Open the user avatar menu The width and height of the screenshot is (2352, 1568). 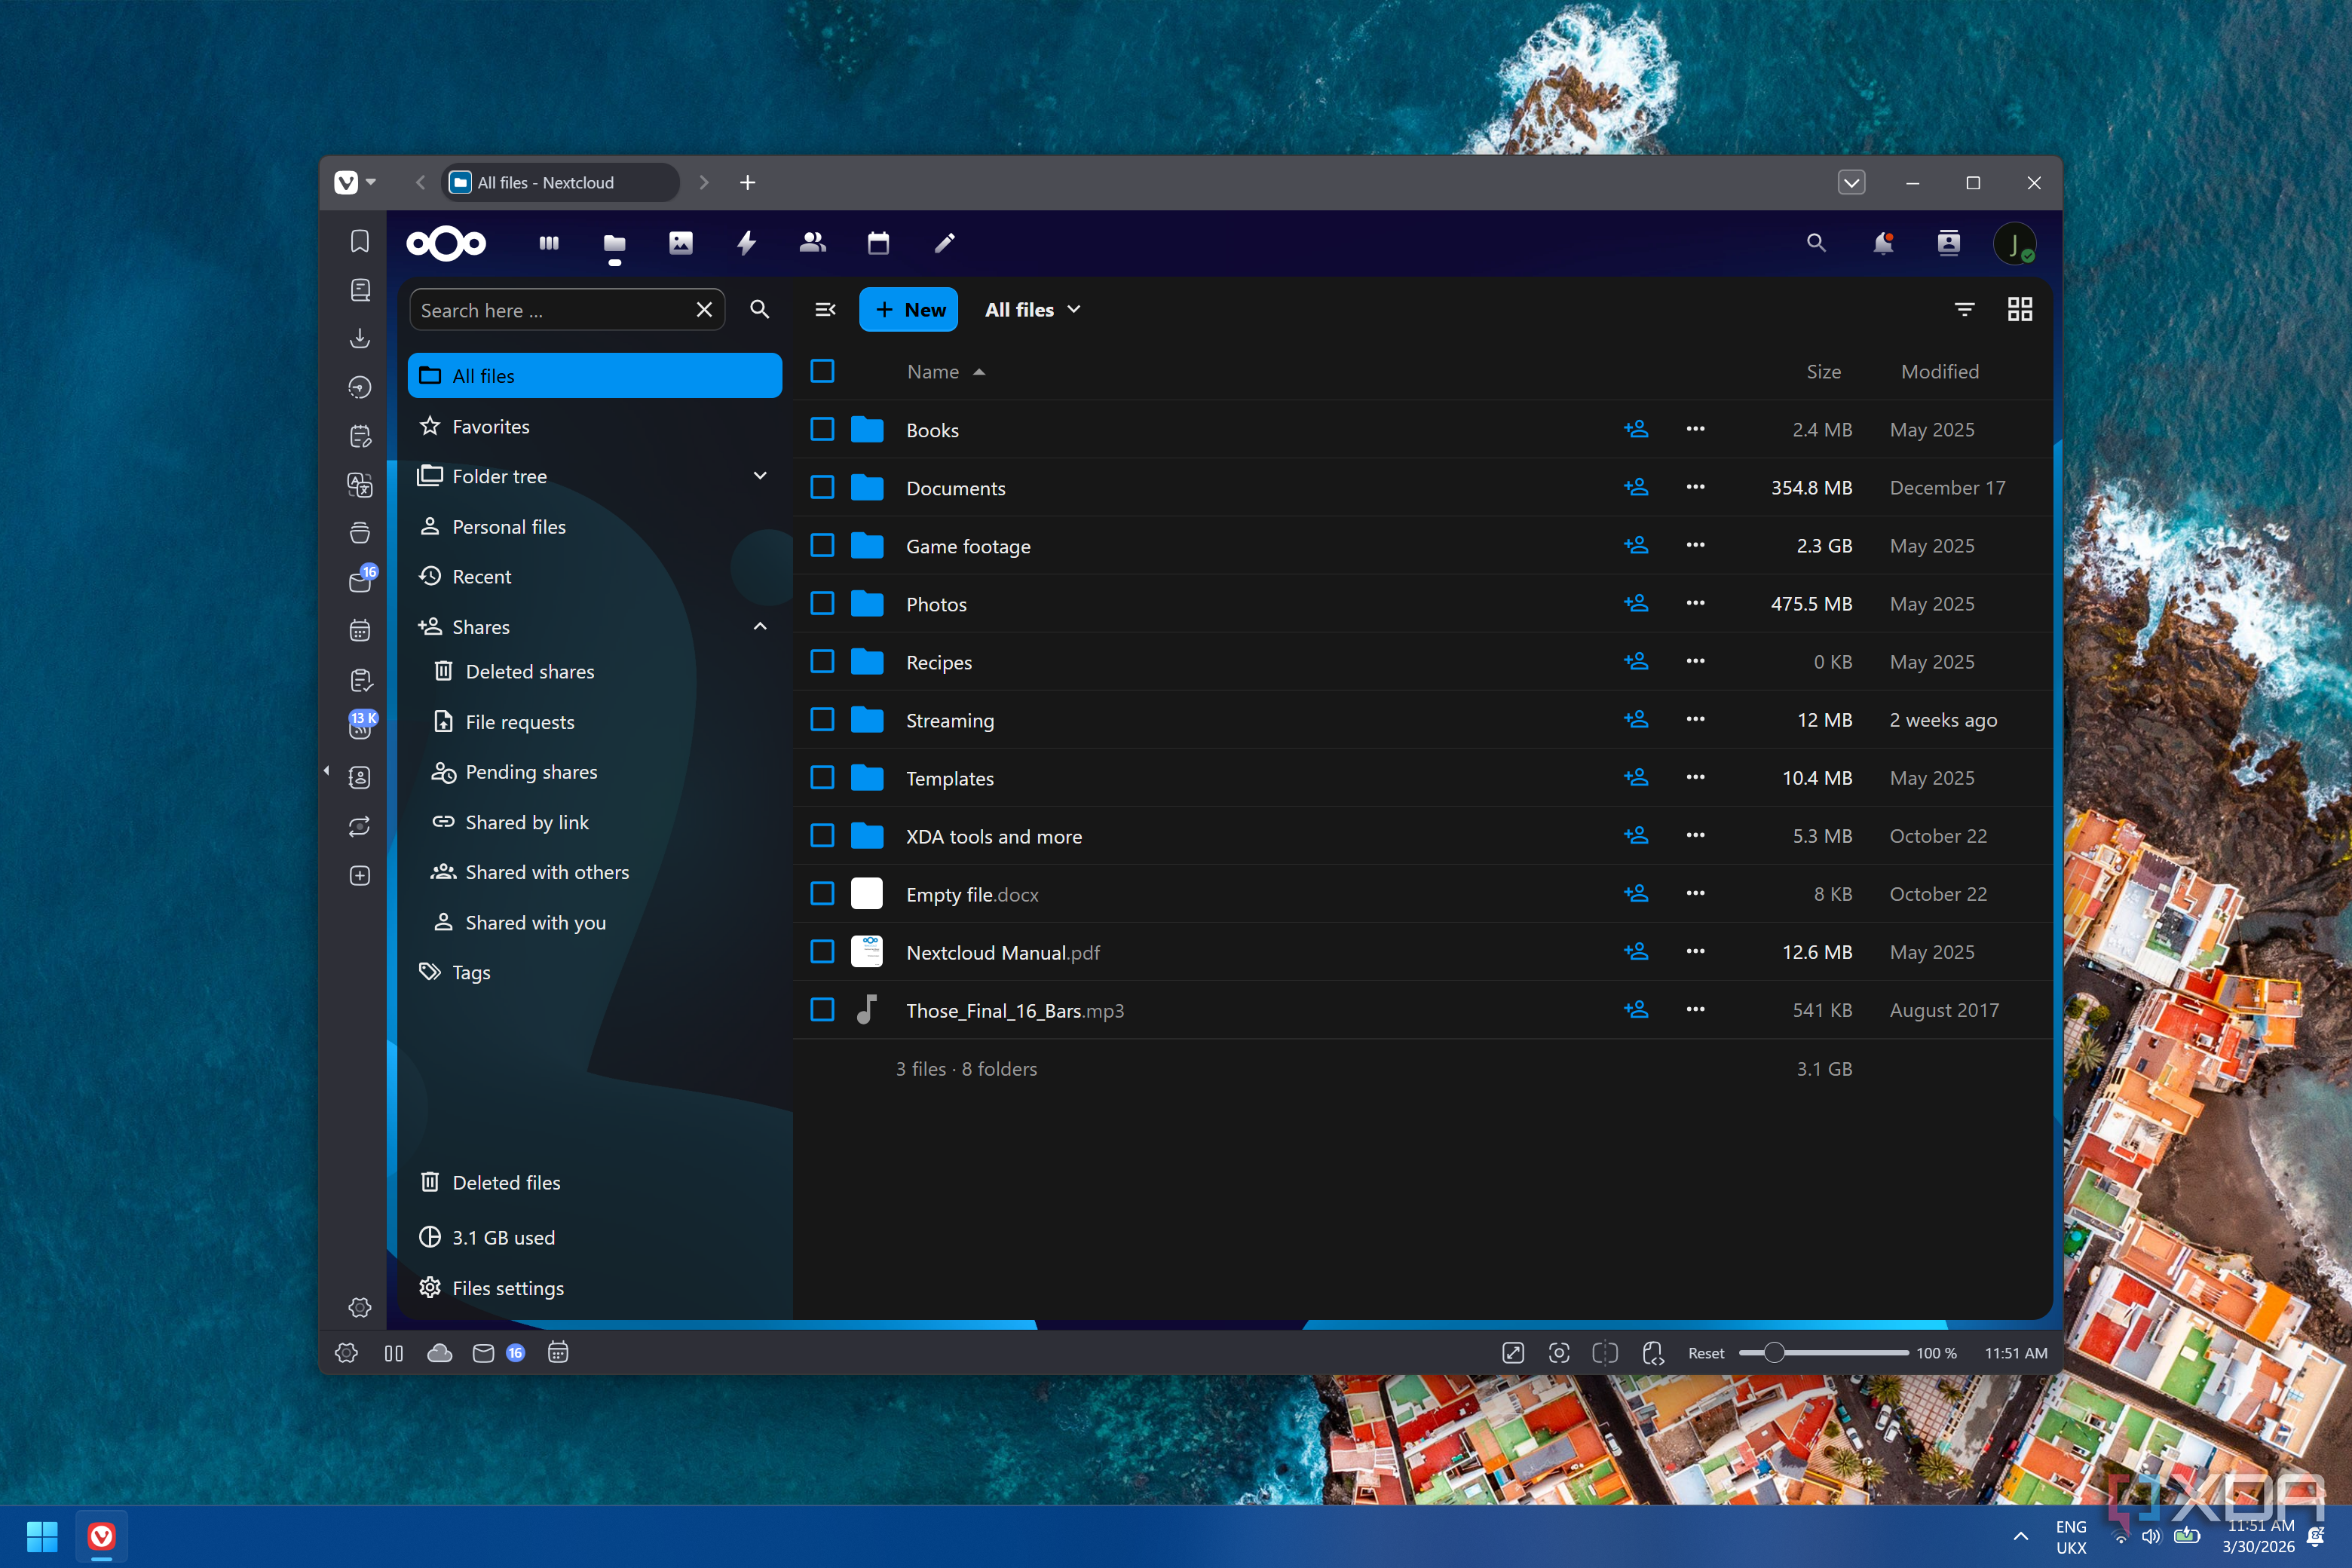tap(2014, 243)
